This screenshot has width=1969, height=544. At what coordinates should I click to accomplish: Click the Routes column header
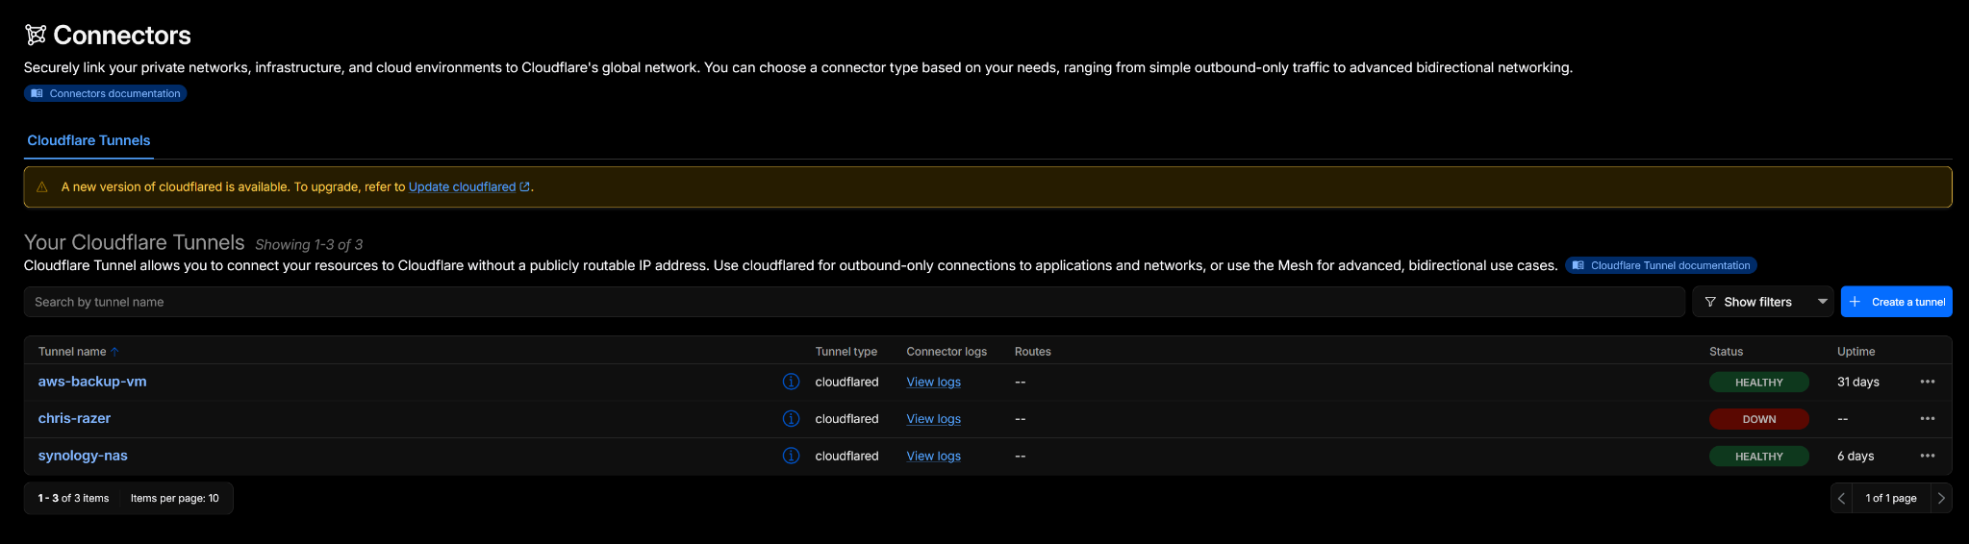click(x=1032, y=352)
